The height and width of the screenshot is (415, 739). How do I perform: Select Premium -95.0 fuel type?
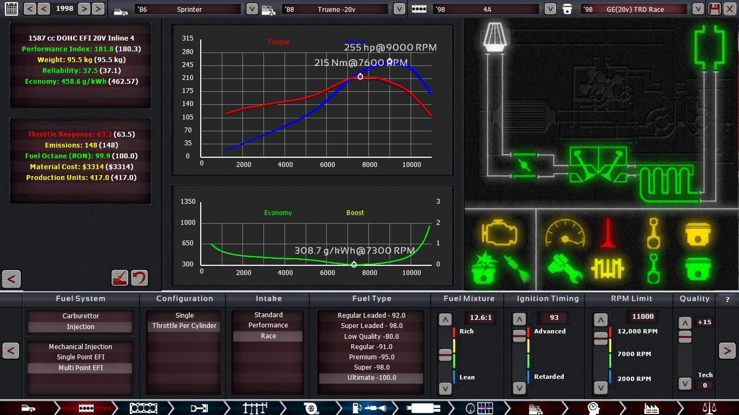(x=371, y=357)
